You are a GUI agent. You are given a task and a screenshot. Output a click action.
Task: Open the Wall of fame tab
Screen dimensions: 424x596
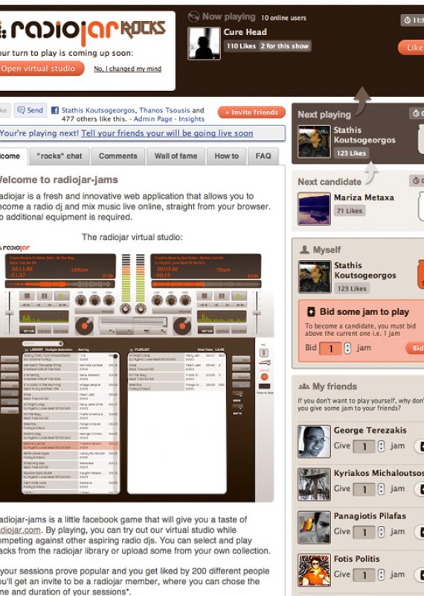[x=176, y=156]
